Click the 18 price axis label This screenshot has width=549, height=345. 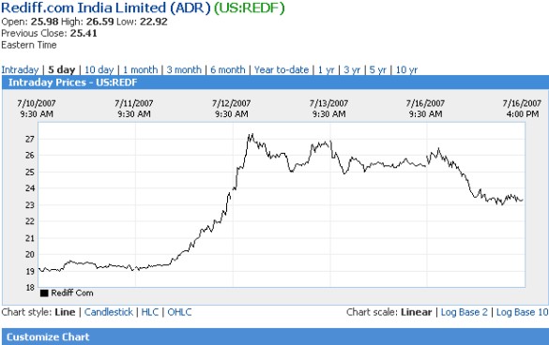30,288
